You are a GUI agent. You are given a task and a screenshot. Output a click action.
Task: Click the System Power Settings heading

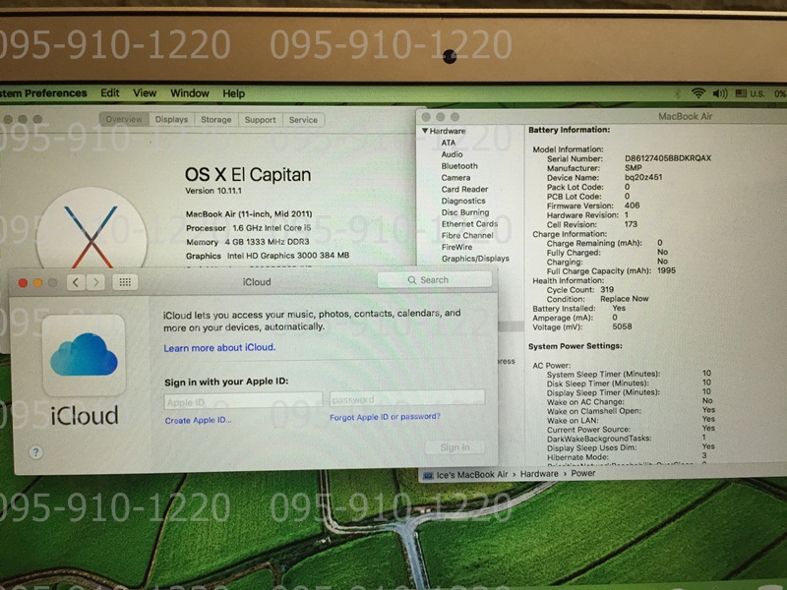(575, 346)
